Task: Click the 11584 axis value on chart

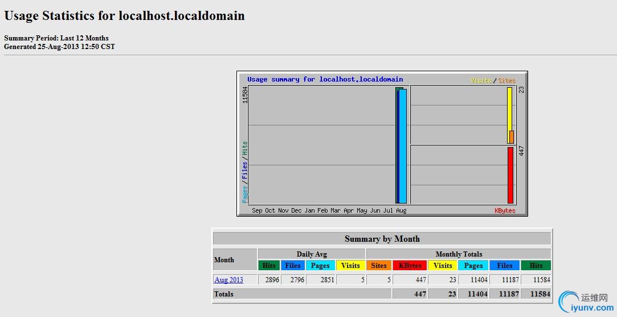Action: coord(245,95)
